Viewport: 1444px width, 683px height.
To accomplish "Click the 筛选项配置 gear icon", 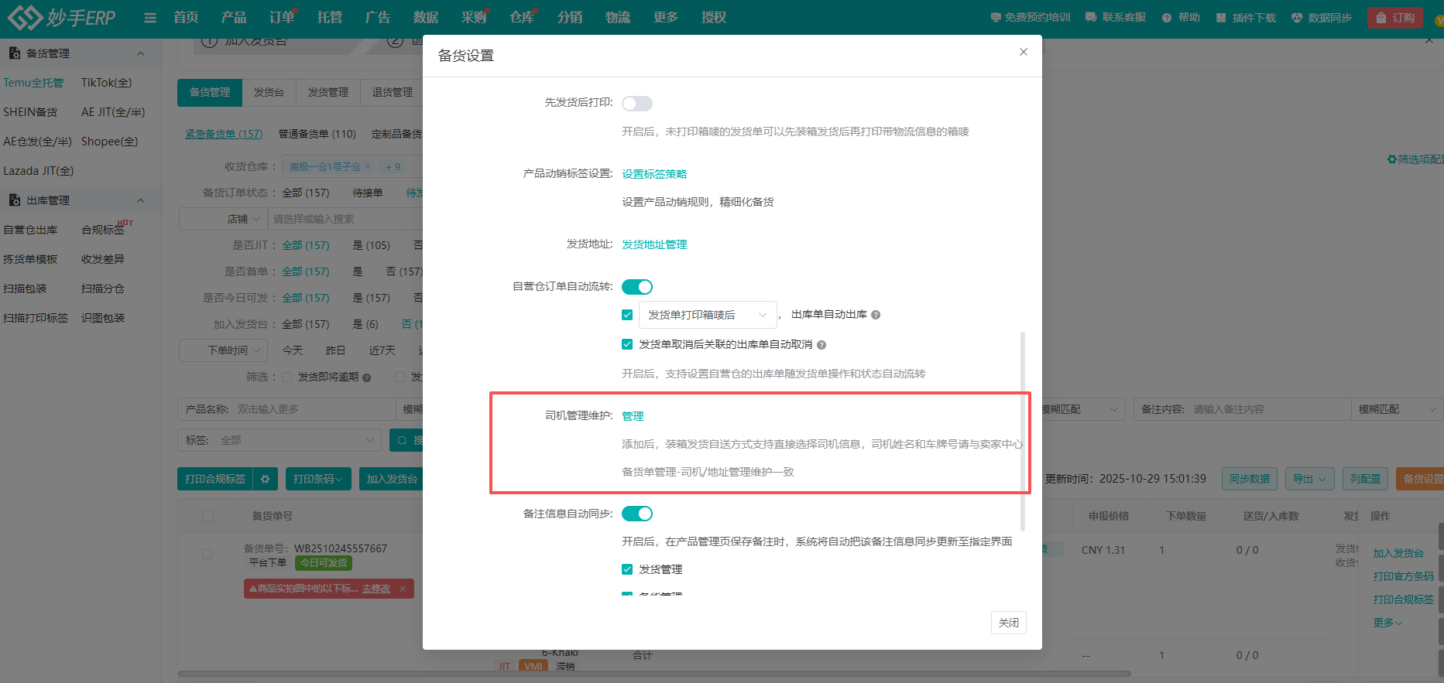I will (x=1391, y=159).
